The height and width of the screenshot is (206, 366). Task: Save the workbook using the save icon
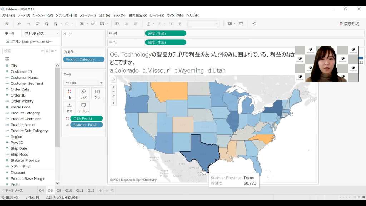point(38,24)
